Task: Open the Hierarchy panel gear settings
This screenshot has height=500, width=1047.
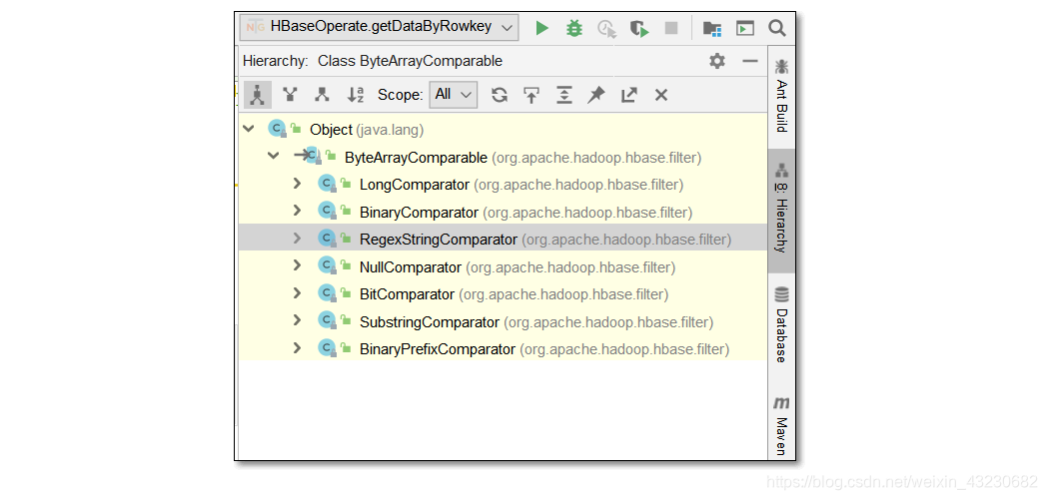Action: pos(717,61)
